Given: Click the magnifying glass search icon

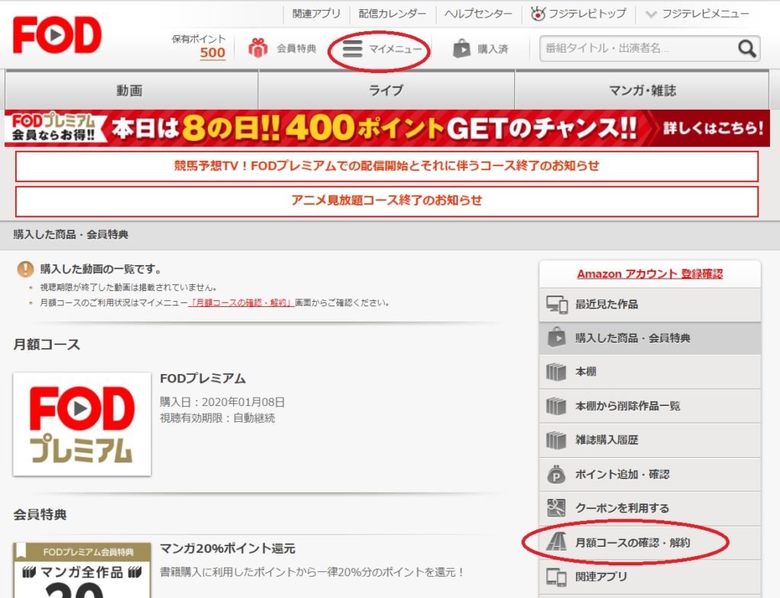Looking at the screenshot, I should 746,48.
